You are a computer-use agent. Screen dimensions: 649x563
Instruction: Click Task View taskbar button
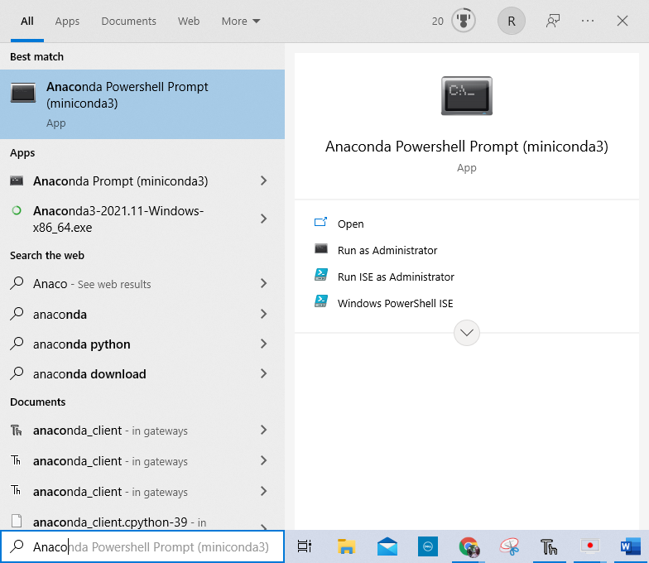click(305, 546)
